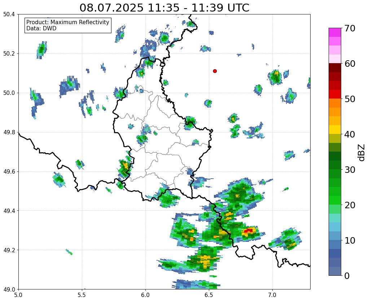
Task: Click the y-axis tick label 50.0
Action: click(9, 93)
